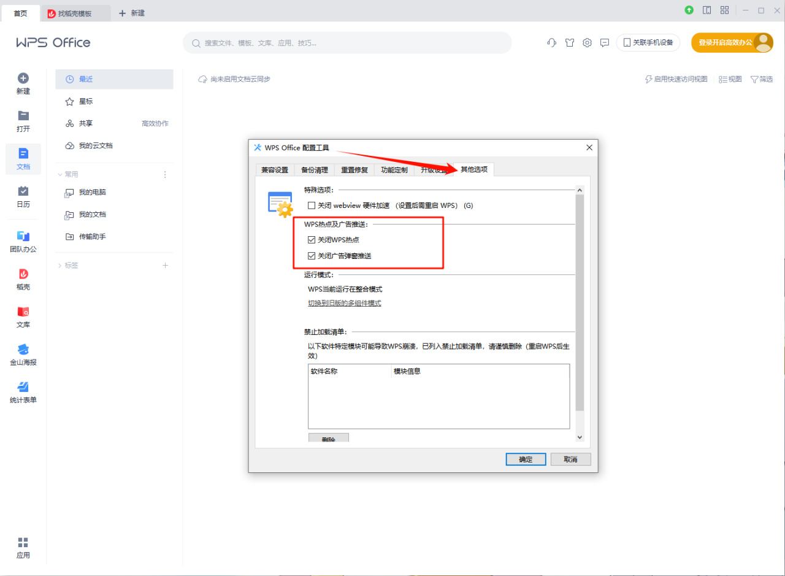
Task: Open the 打开 folder icon in sidebar
Action: [x=23, y=121]
